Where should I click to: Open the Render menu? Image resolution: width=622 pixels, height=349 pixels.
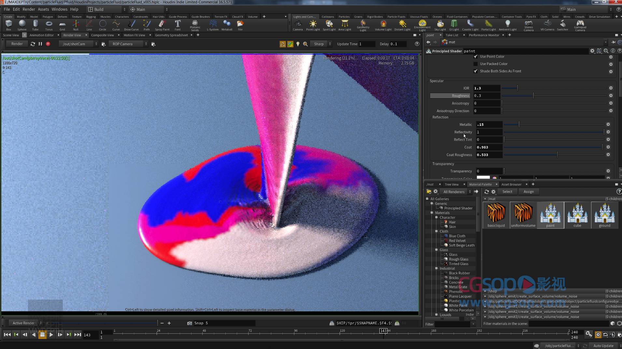click(29, 9)
